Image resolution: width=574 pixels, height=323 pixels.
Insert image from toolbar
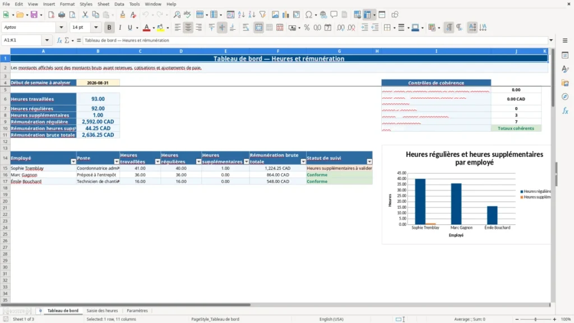275,15
